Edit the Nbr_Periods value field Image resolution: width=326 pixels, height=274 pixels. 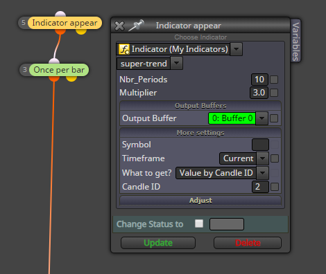coord(259,80)
